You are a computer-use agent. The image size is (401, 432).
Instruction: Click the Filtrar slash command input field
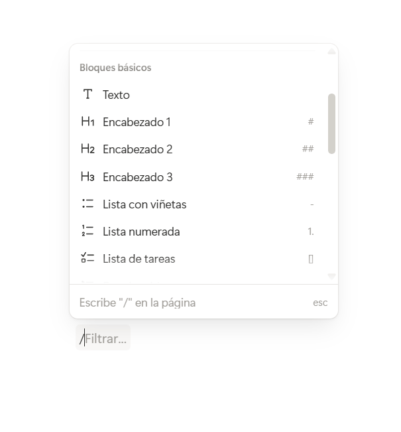tap(105, 338)
